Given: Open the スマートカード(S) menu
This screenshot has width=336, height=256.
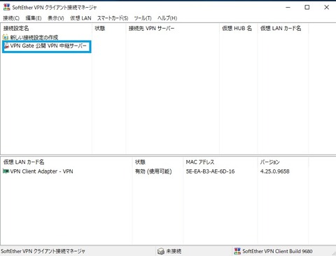Looking at the screenshot, I should pyautogui.click(x=113, y=18).
